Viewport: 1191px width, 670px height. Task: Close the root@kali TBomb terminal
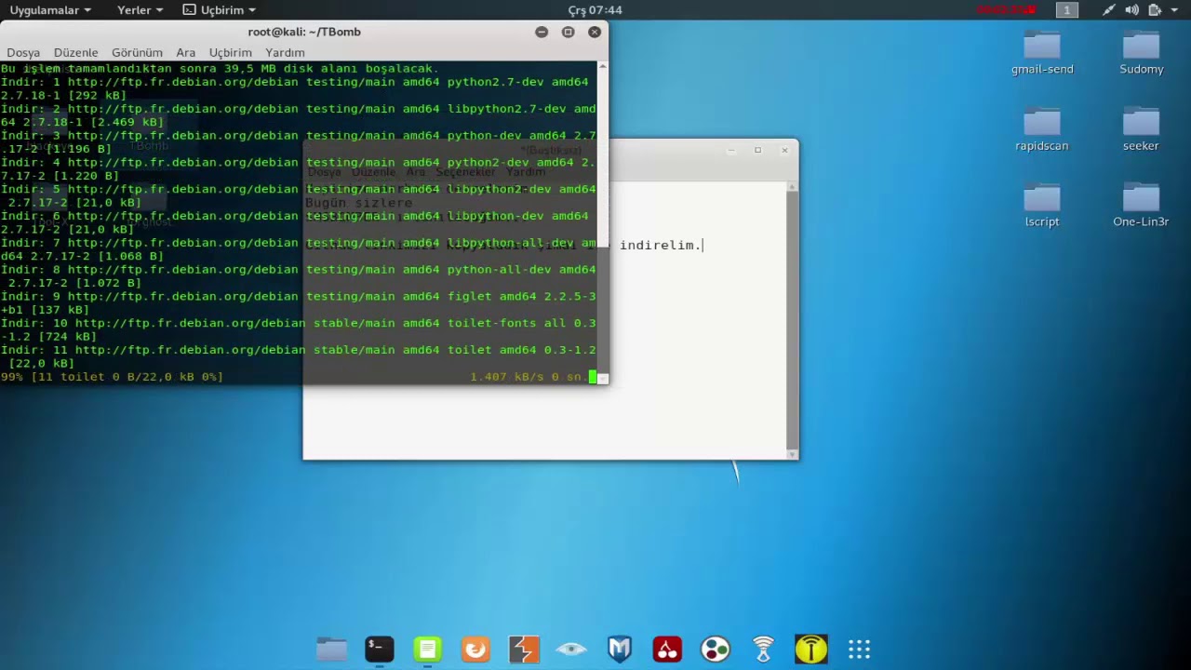[x=595, y=32]
